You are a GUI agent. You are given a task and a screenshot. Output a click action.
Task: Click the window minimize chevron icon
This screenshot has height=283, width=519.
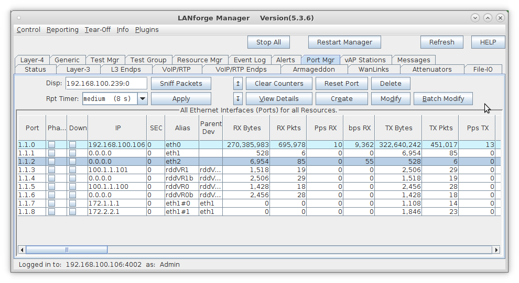475,18
